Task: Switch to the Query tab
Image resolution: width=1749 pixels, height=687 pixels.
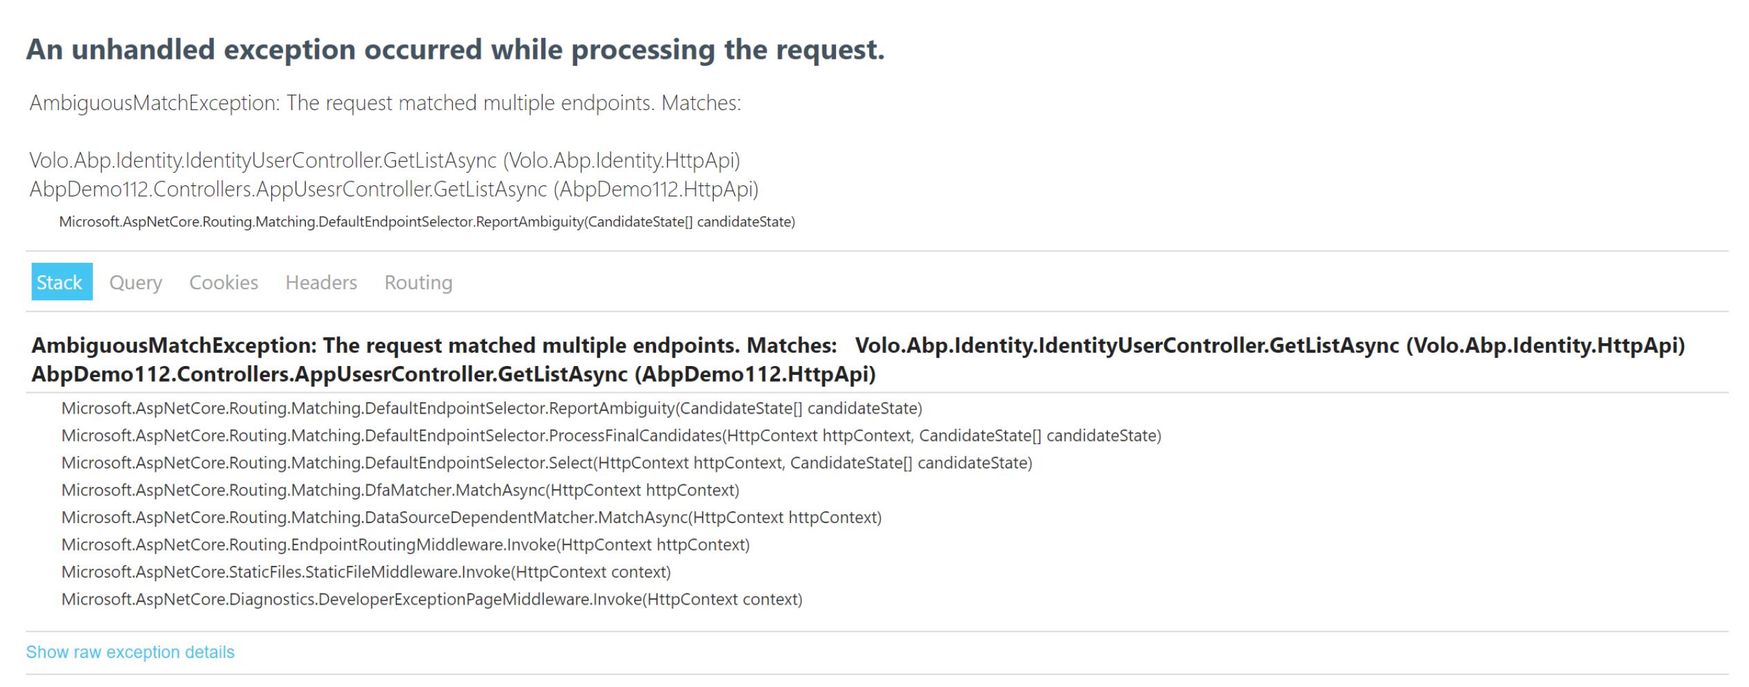Action: [136, 282]
